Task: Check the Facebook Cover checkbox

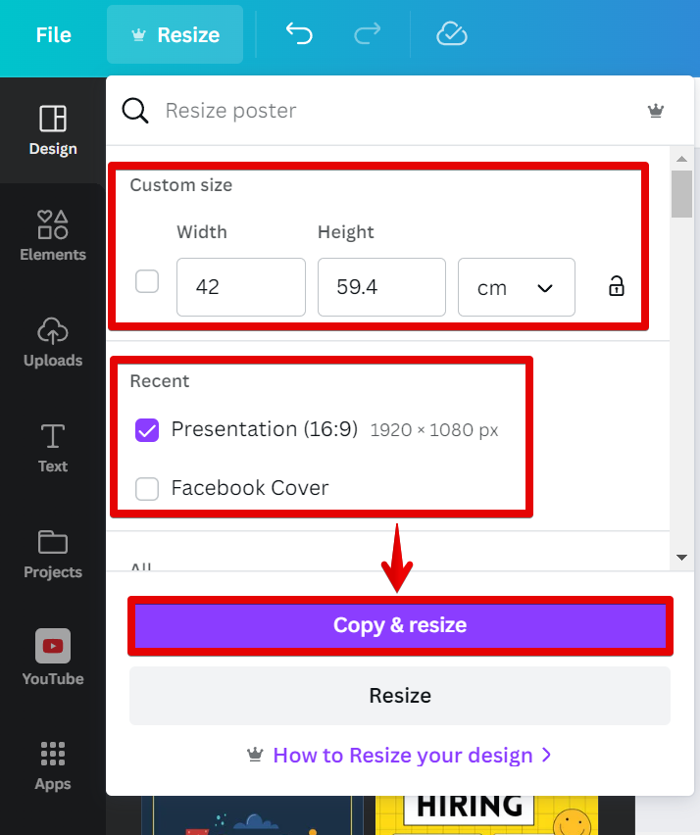Action: tap(147, 488)
